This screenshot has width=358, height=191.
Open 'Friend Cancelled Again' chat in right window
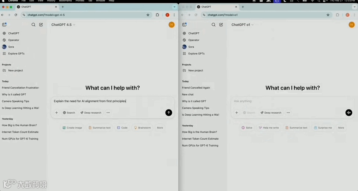[x=196, y=88]
